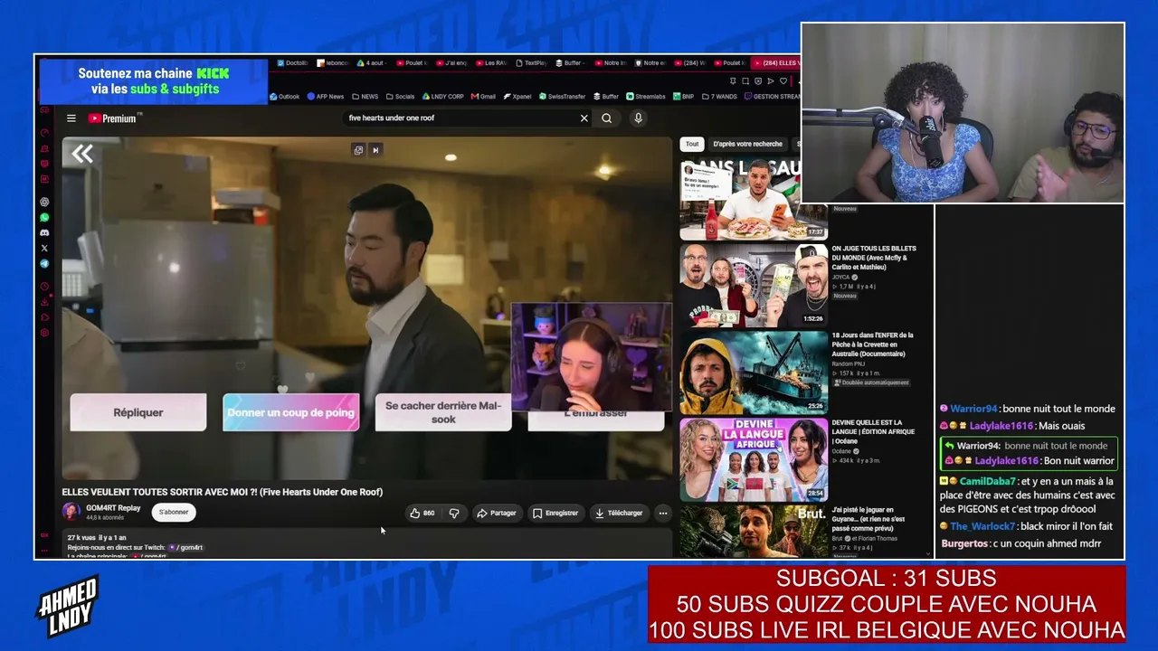Open the BNP bookmark
The width and height of the screenshot is (1158, 651).
point(683,97)
